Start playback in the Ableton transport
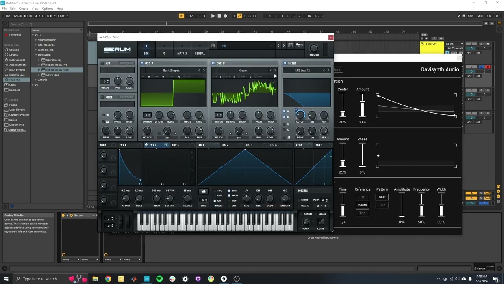 [213, 16]
